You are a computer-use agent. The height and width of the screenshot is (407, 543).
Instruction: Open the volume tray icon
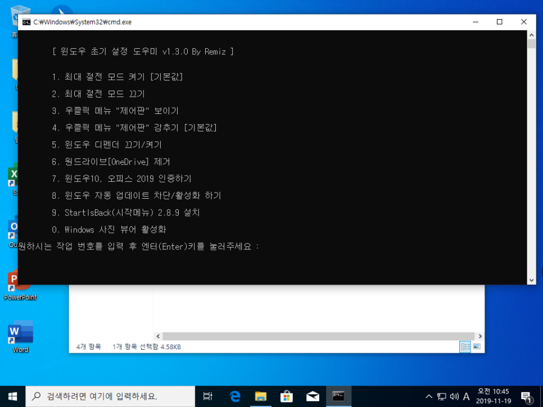click(454, 396)
